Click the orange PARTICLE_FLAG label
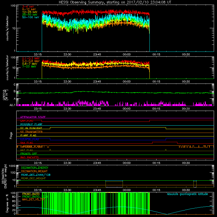 pyautogui.click(x=30, y=146)
